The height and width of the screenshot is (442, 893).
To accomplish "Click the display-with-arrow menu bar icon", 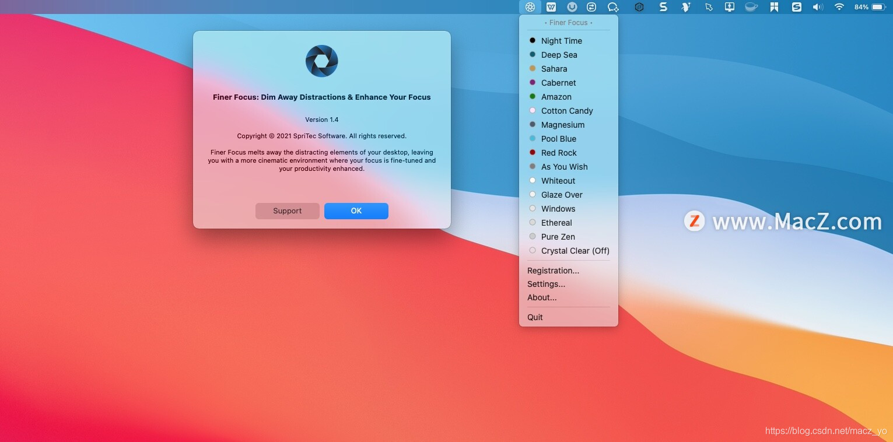I will [x=730, y=7].
